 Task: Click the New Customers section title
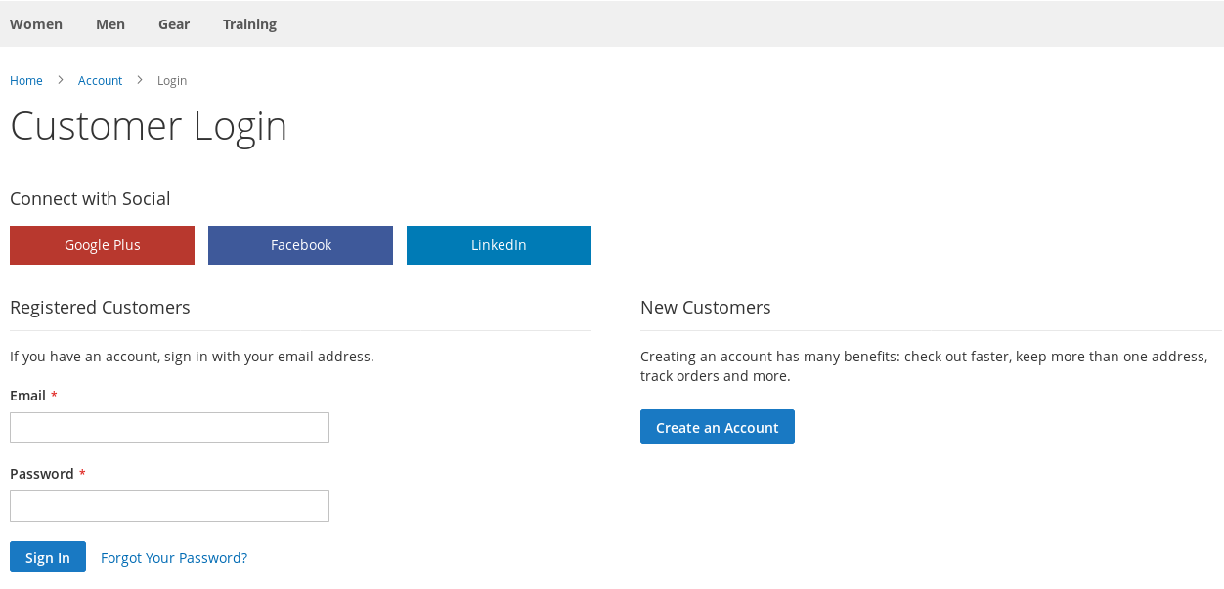click(x=705, y=308)
